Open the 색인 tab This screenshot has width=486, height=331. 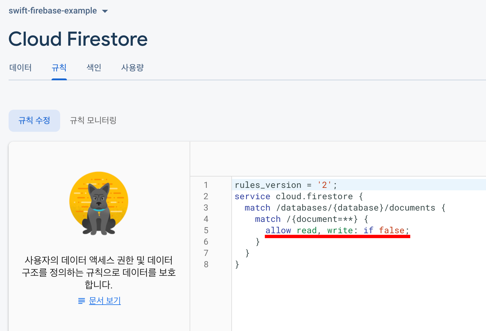coord(94,68)
